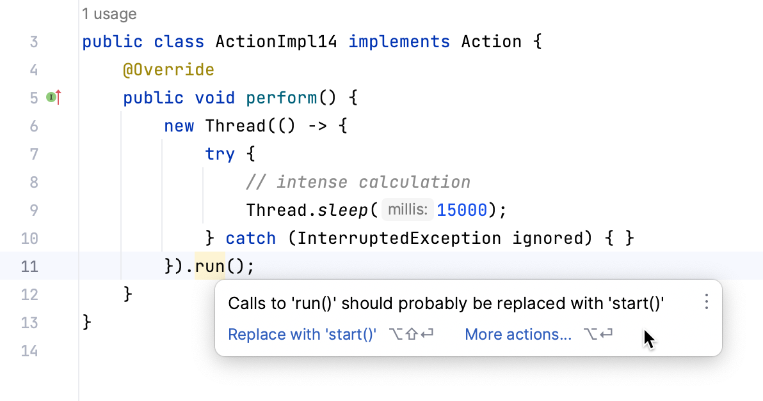Click line number 6 in the gutter
This screenshot has height=401, width=763.
point(33,126)
